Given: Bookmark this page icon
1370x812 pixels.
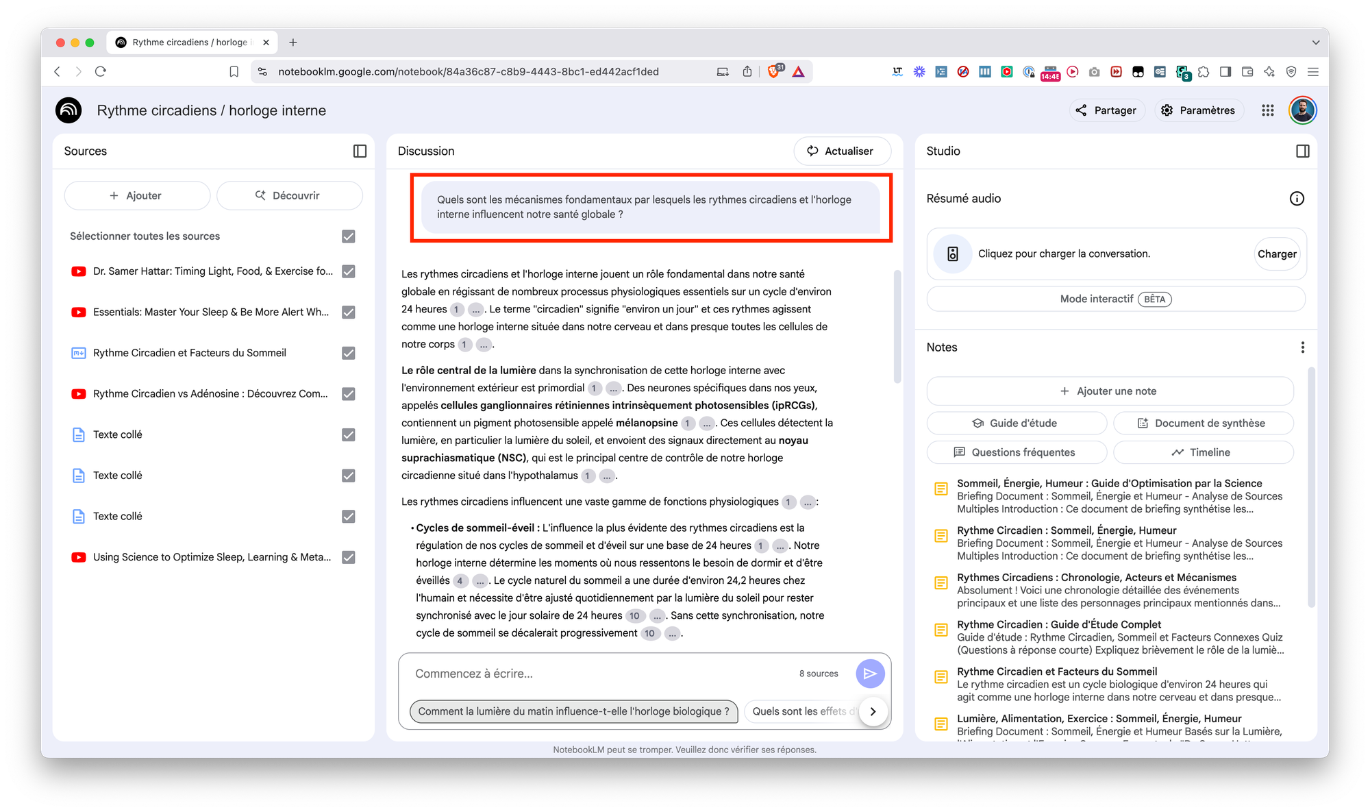Looking at the screenshot, I should (234, 71).
